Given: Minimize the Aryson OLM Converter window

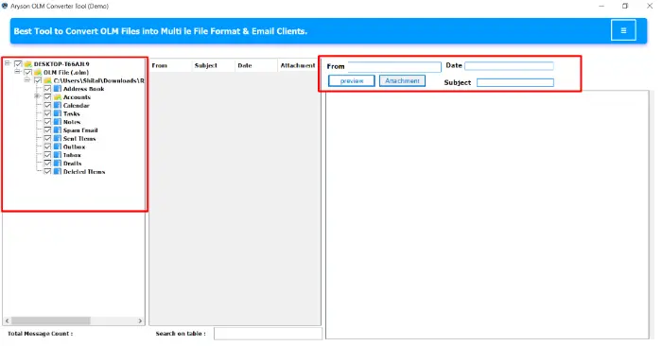Looking at the screenshot, I should (601, 6).
